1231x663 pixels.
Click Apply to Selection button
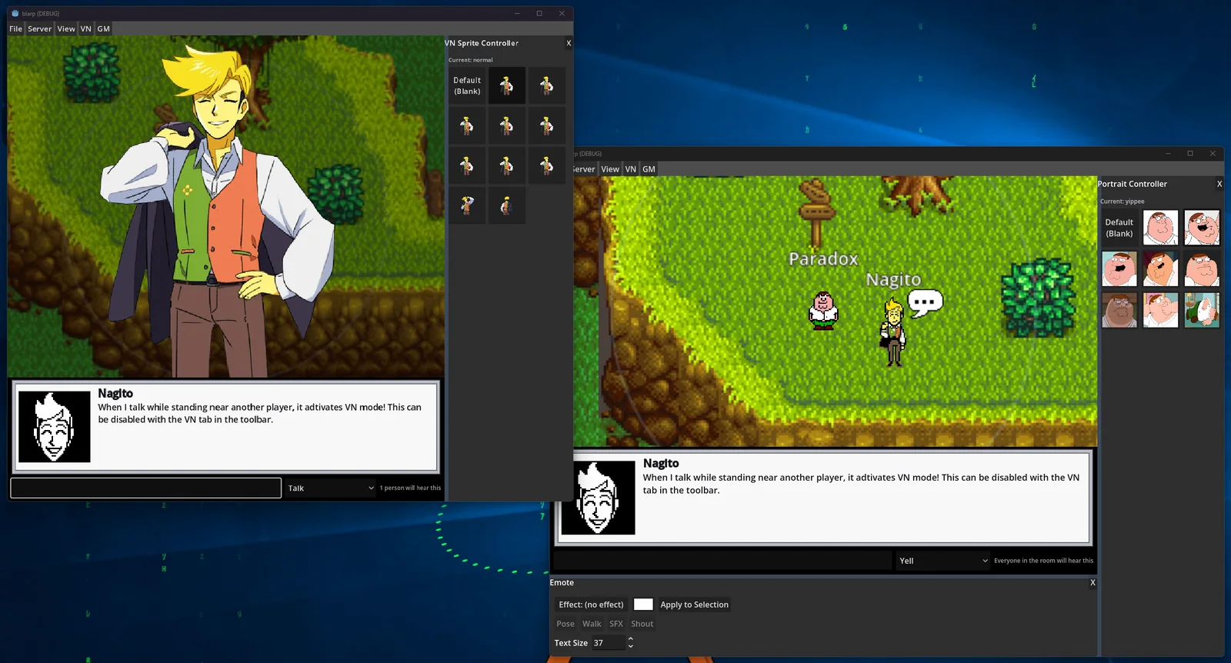click(694, 605)
